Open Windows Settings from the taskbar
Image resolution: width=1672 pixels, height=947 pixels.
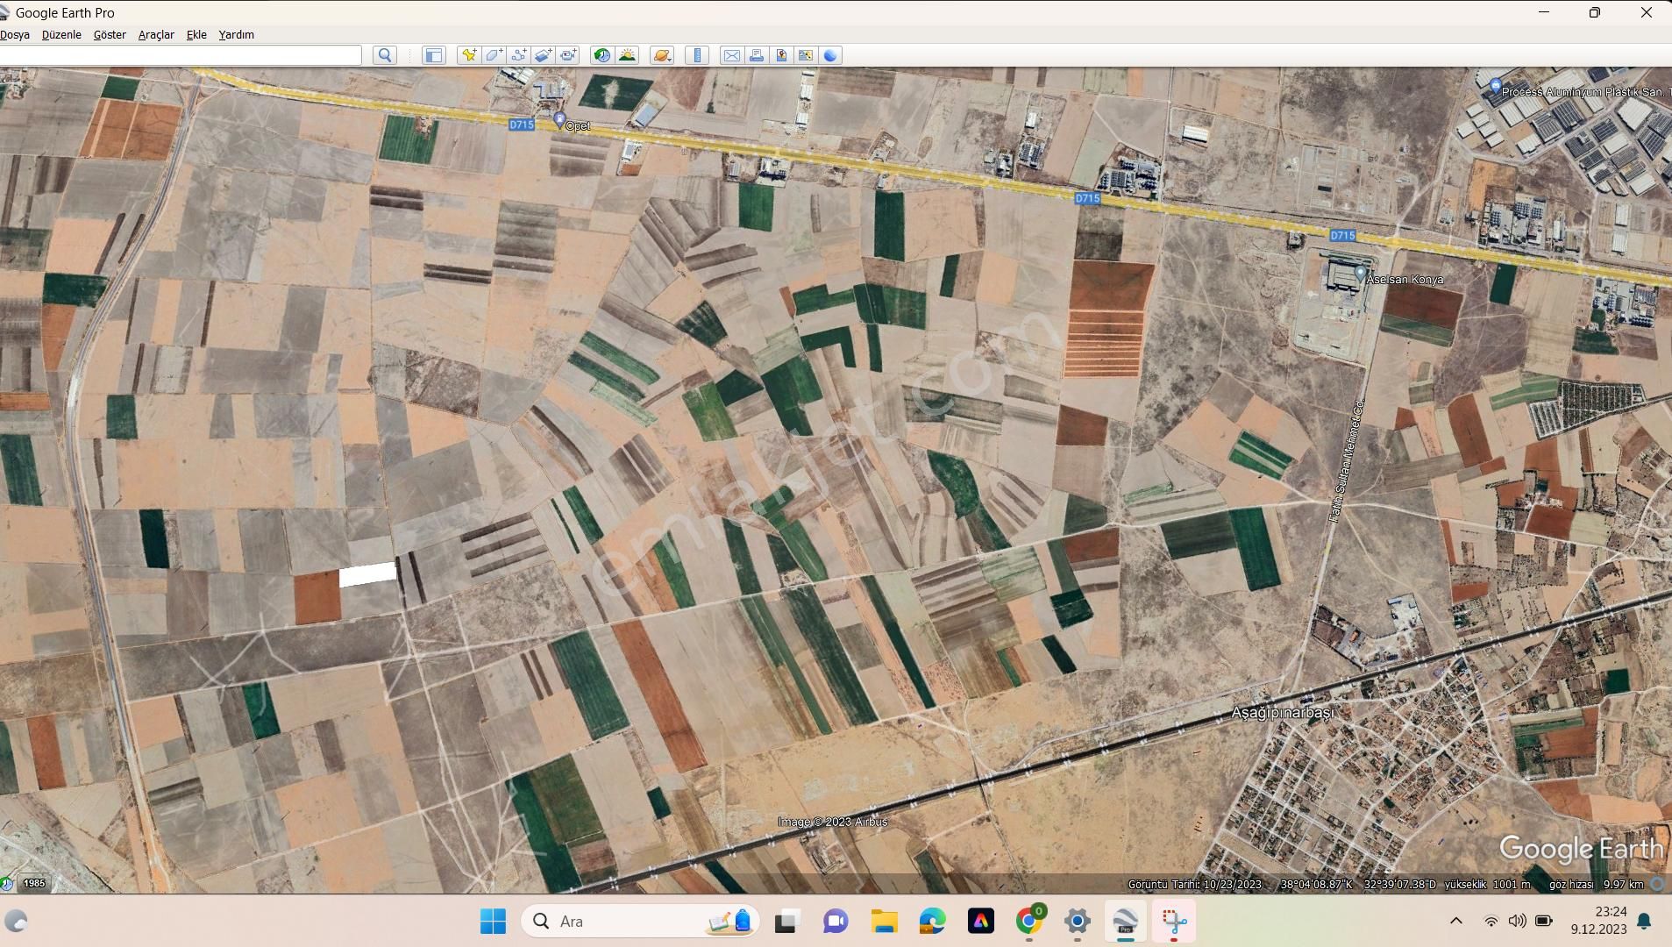click(x=1077, y=921)
